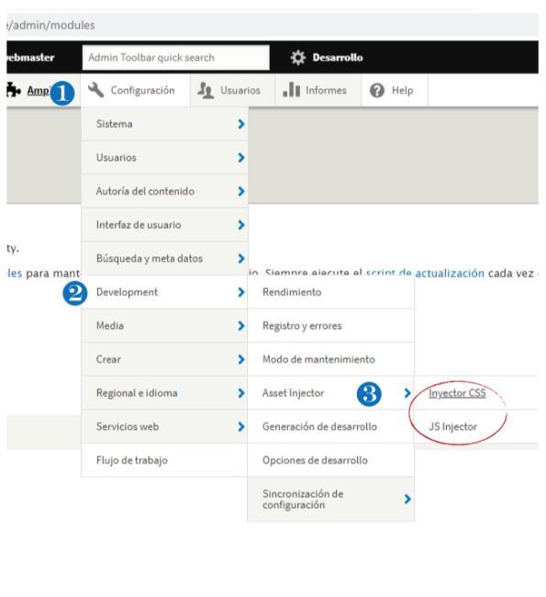Click the webmaster user link
The width and height of the screenshot is (546, 597).
click(x=30, y=58)
